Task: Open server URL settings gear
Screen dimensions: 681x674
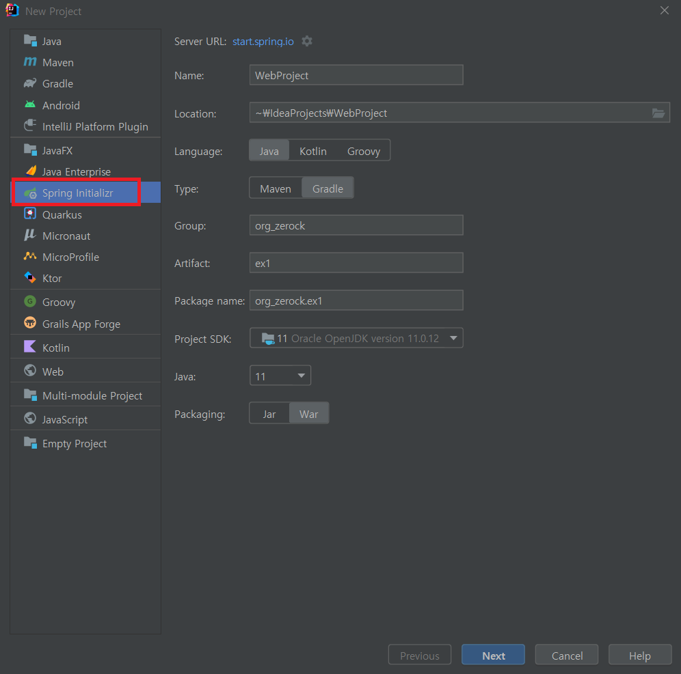Action: coord(307,41)
